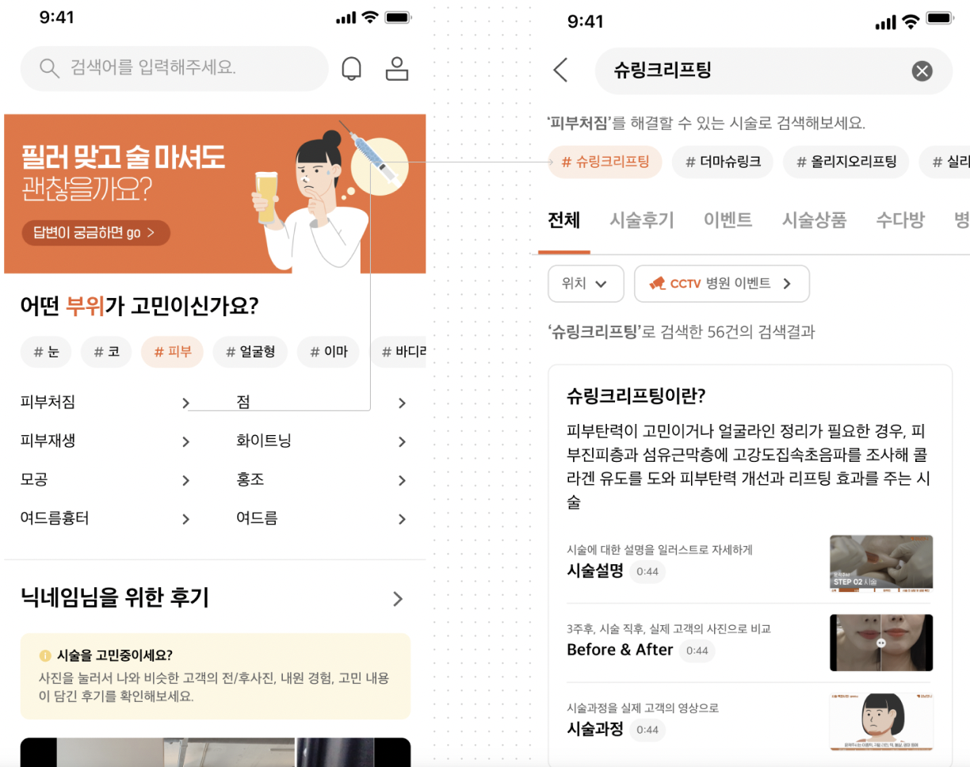Tap the #슈링크리프팅 suggested hashtag
970x767 pixels.
(x=605, y=162)
